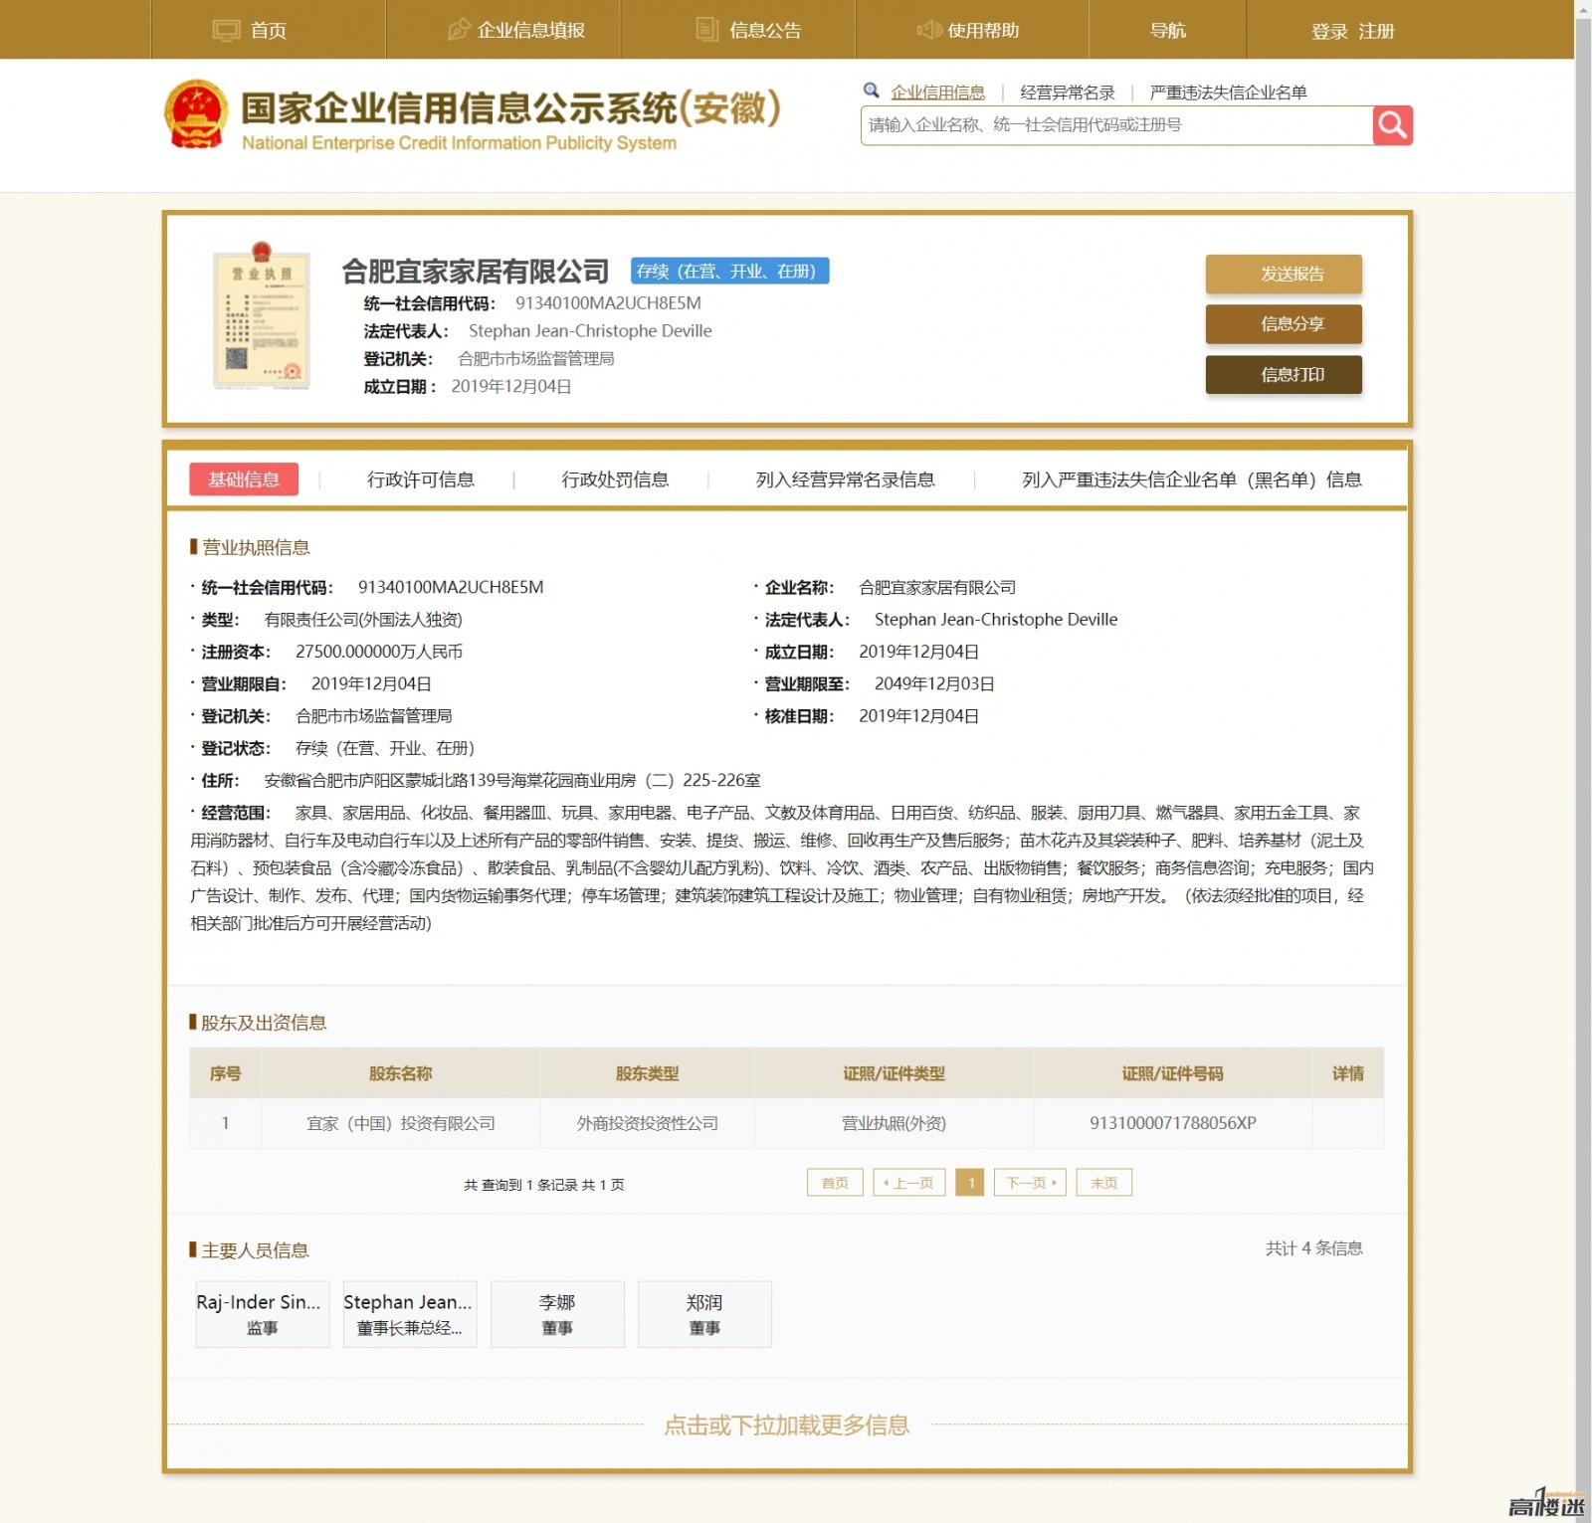Open 郑润 董事 person card
The width and height of the screenshot is (1592, 1523).
coord(704,1314)
